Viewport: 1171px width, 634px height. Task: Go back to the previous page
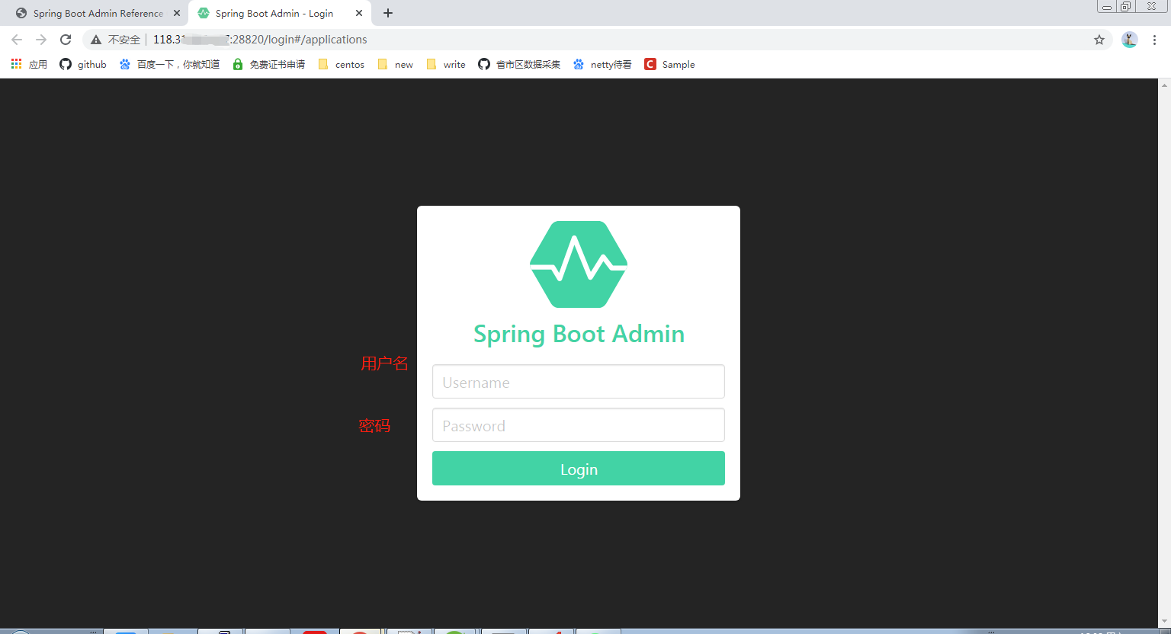coord(17,40)
